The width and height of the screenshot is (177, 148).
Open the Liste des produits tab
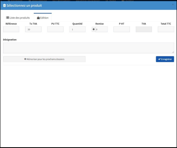point(18,18)
